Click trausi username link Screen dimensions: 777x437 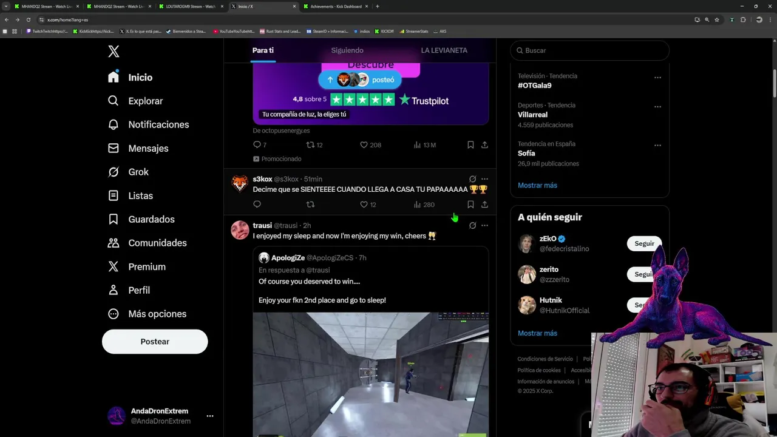click(262, 225)
